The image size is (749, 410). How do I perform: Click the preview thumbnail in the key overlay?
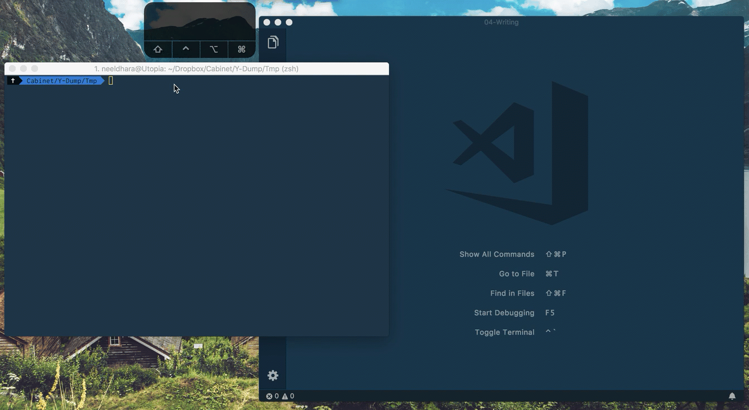click(x=200, y=22)
